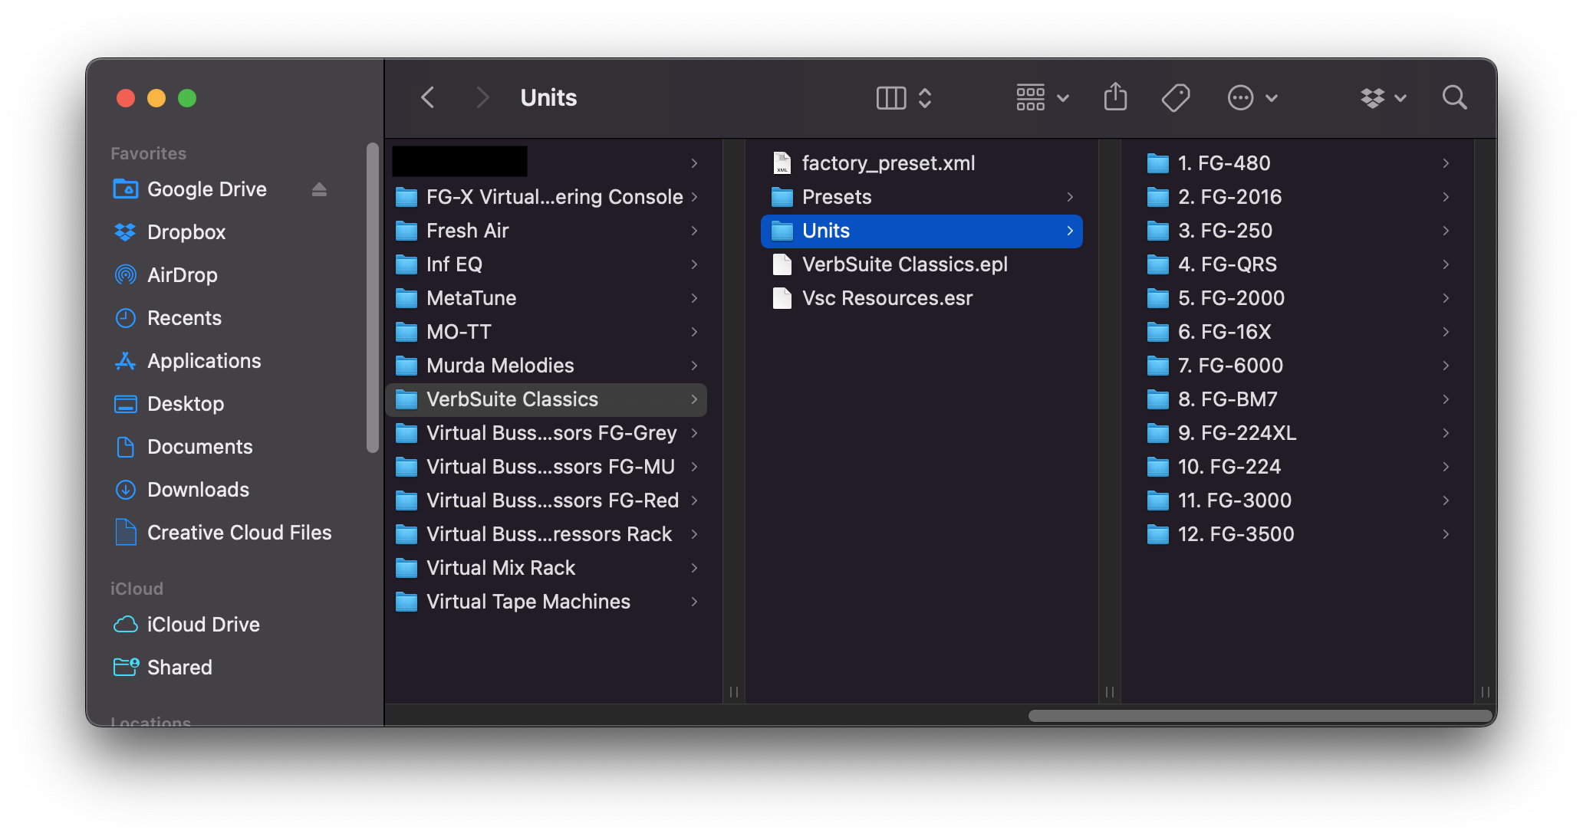
Task: Open the group-by grid dropdown
Action: click(x=1042, y=98)
